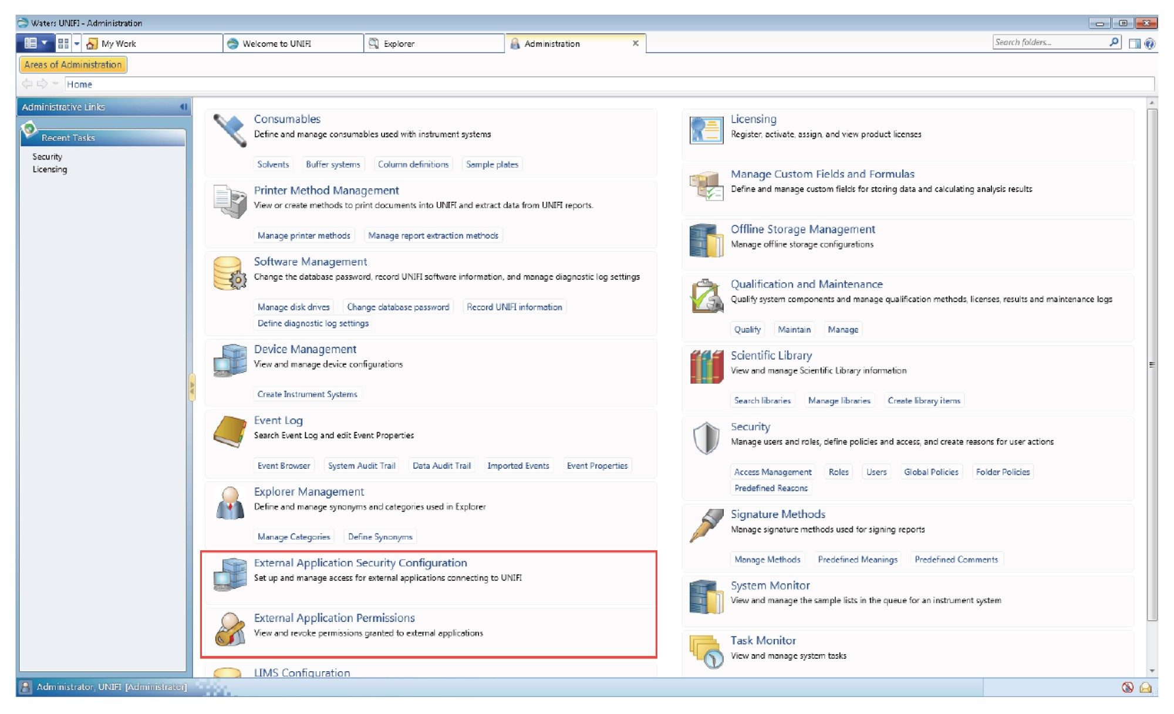This screenshot has height=714, width=1174.
Task: Click the red status bar alert icon
Action: pos(1127,687)
